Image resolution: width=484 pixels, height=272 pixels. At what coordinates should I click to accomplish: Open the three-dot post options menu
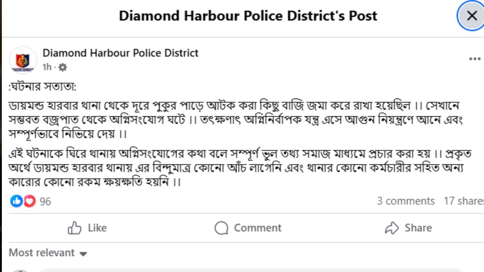pos(475,59)
